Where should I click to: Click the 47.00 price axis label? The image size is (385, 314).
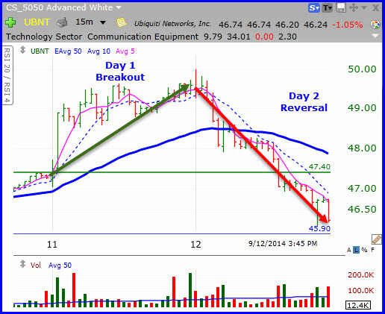[362, 188]
